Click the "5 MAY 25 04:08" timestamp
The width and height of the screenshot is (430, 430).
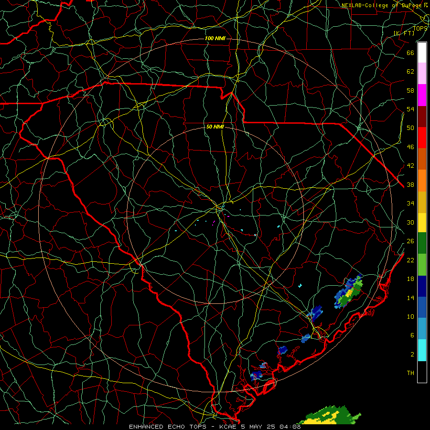(271, 427)
